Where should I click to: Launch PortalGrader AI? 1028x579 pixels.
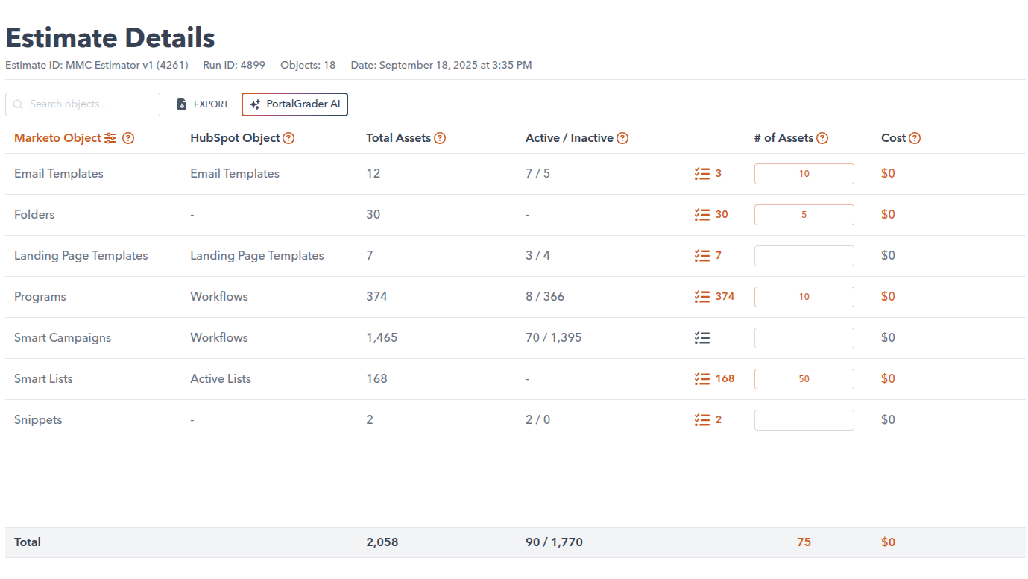point(294,104)
